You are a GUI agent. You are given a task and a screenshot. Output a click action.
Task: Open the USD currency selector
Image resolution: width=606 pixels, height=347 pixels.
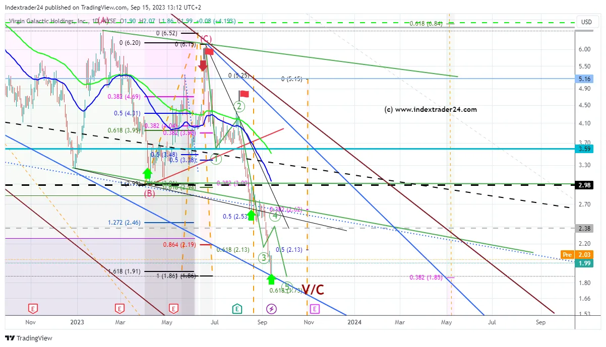coord(586,22)
